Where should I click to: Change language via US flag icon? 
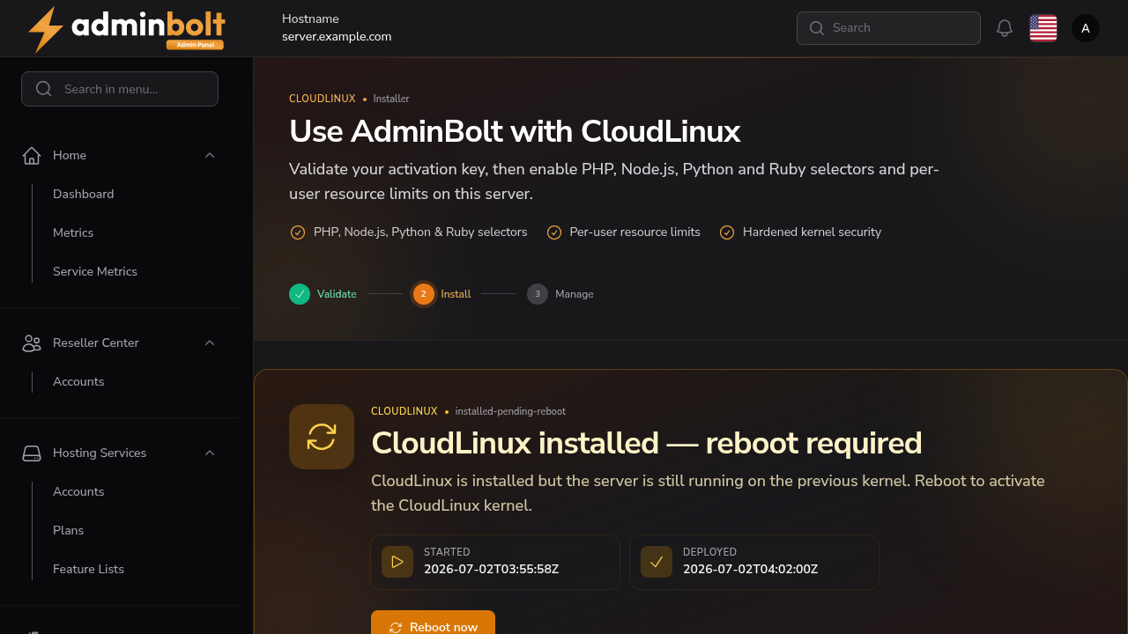pos(1043,28)
